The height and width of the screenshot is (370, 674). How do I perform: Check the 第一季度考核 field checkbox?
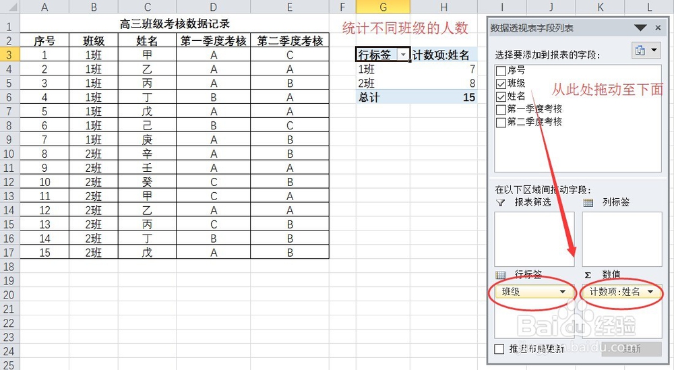(x=501, y=110)
